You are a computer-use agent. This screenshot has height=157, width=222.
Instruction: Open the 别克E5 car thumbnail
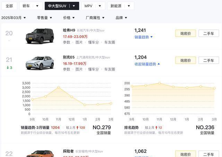(x=40, y=63)
